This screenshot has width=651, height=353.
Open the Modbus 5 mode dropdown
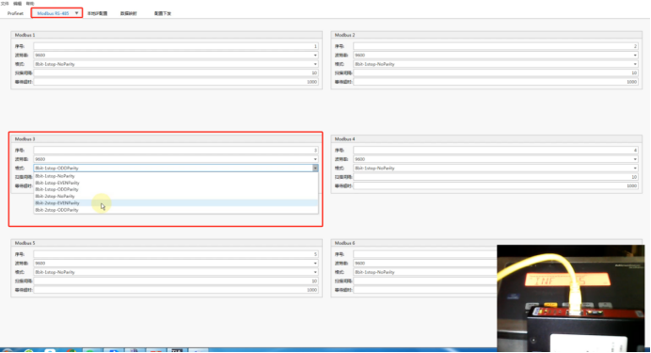point(176,272)
